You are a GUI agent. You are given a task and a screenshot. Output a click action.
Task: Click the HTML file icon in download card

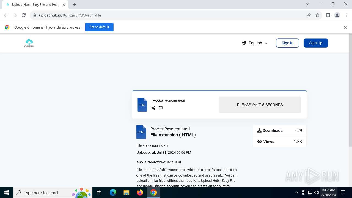point(142,105)
